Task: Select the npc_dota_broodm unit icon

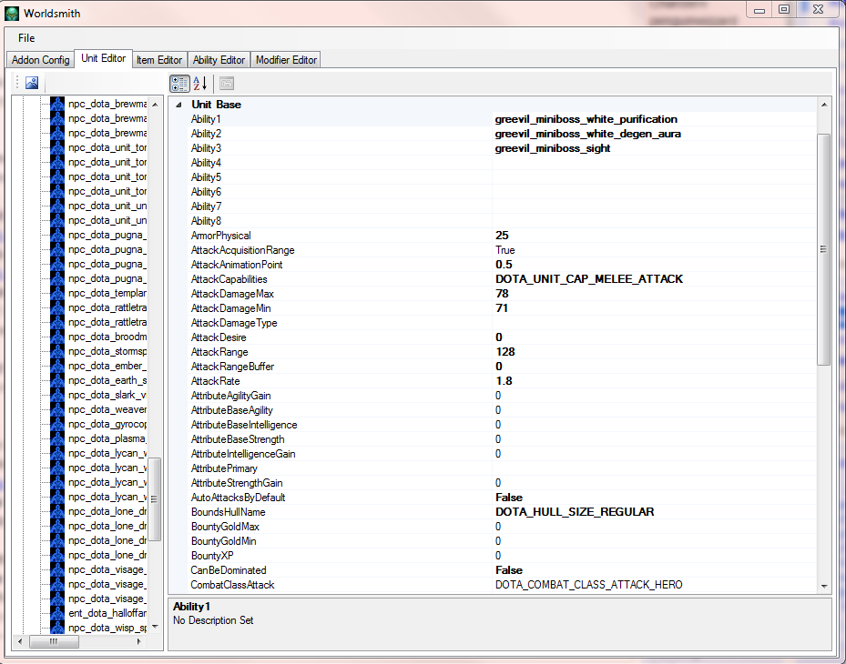Action: [x=57, y=337]
